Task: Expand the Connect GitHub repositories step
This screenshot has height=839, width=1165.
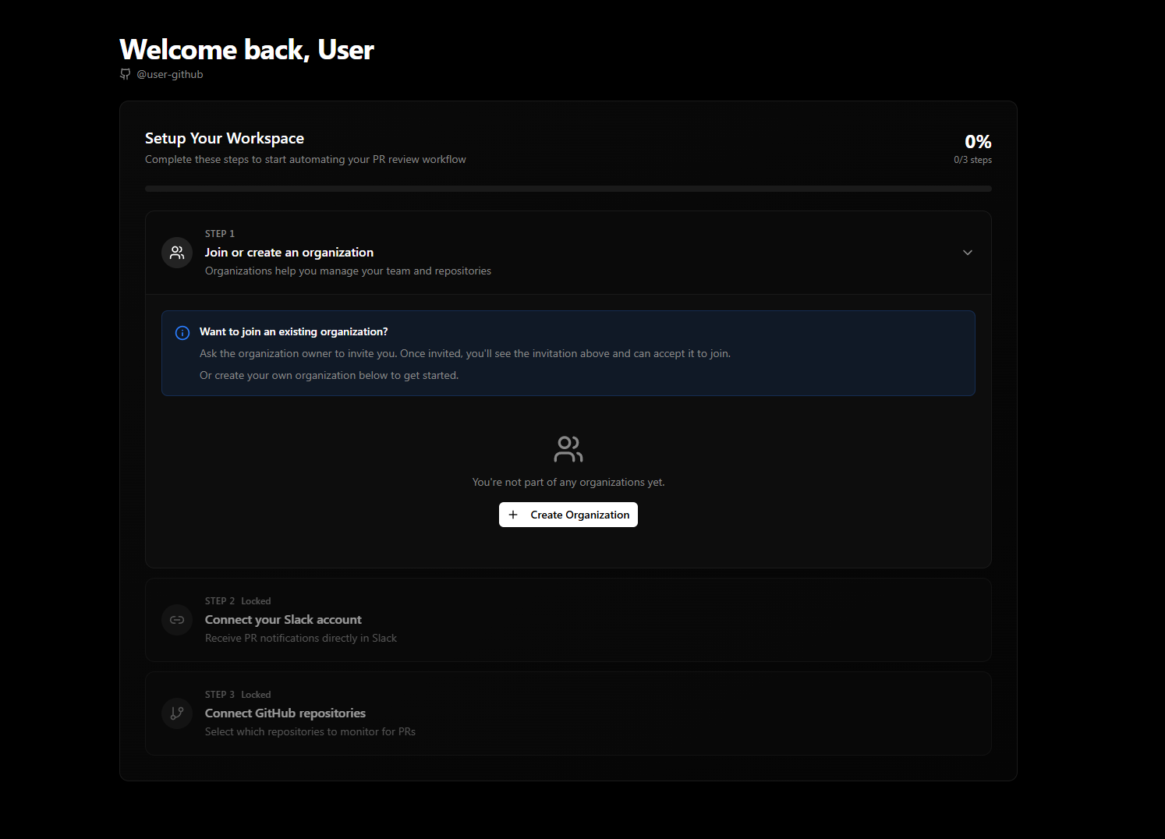Action: [x=568, y=713]
